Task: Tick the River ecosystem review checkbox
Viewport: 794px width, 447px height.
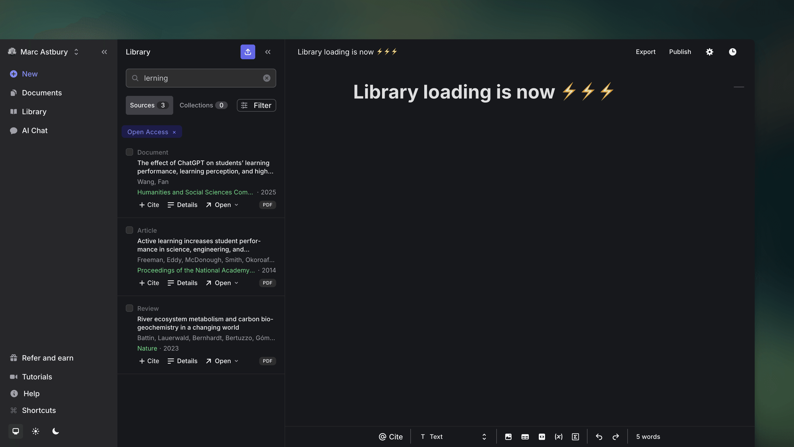Action: click(x=129, y=308)
